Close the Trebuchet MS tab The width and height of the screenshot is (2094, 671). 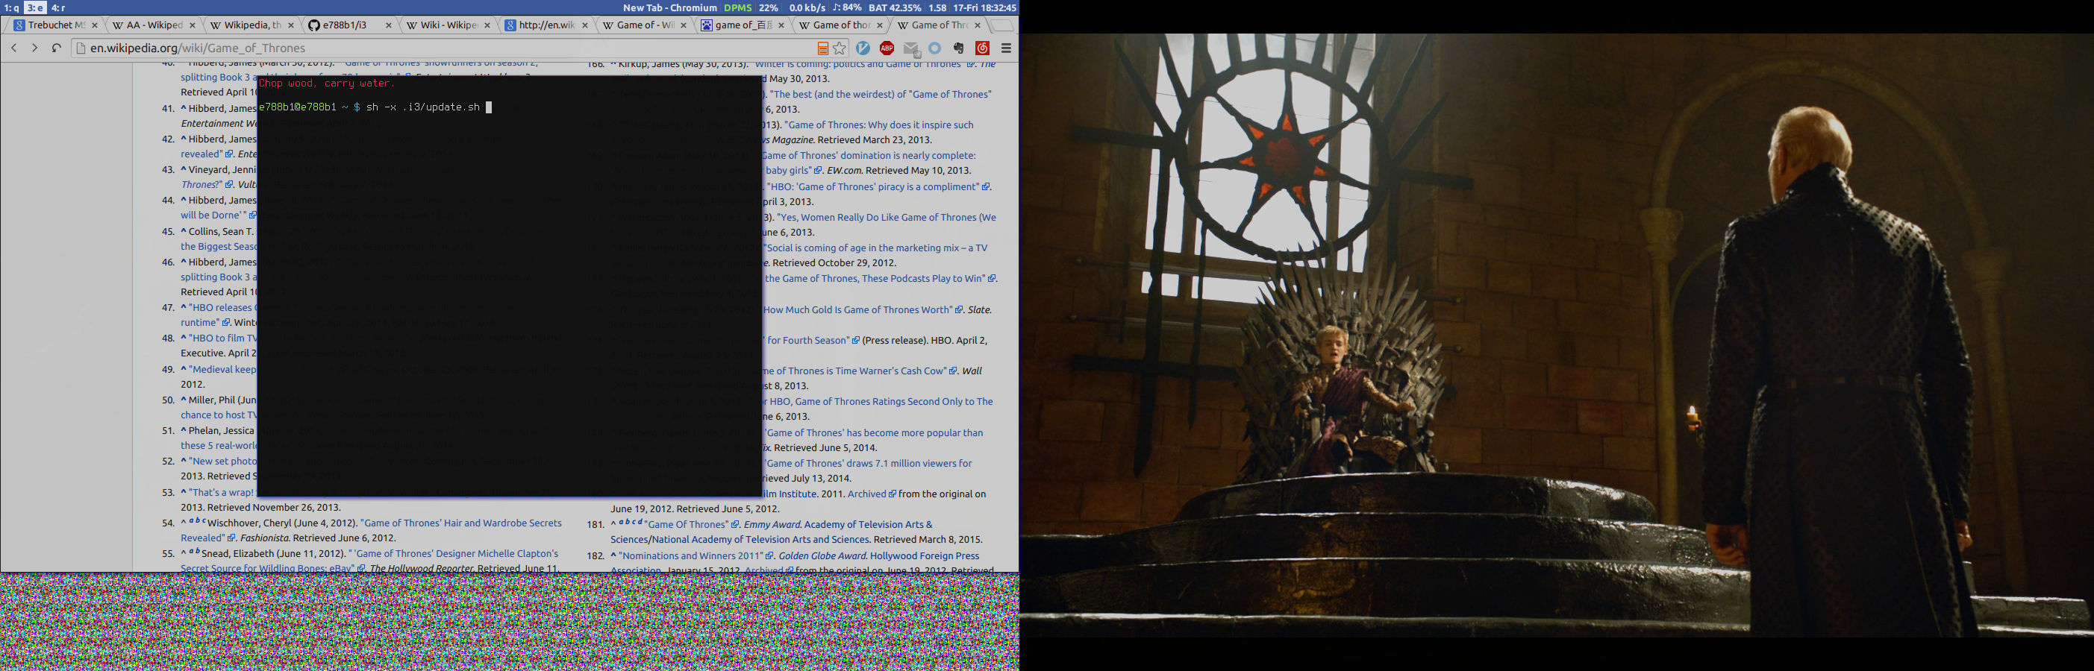(94, 25)
